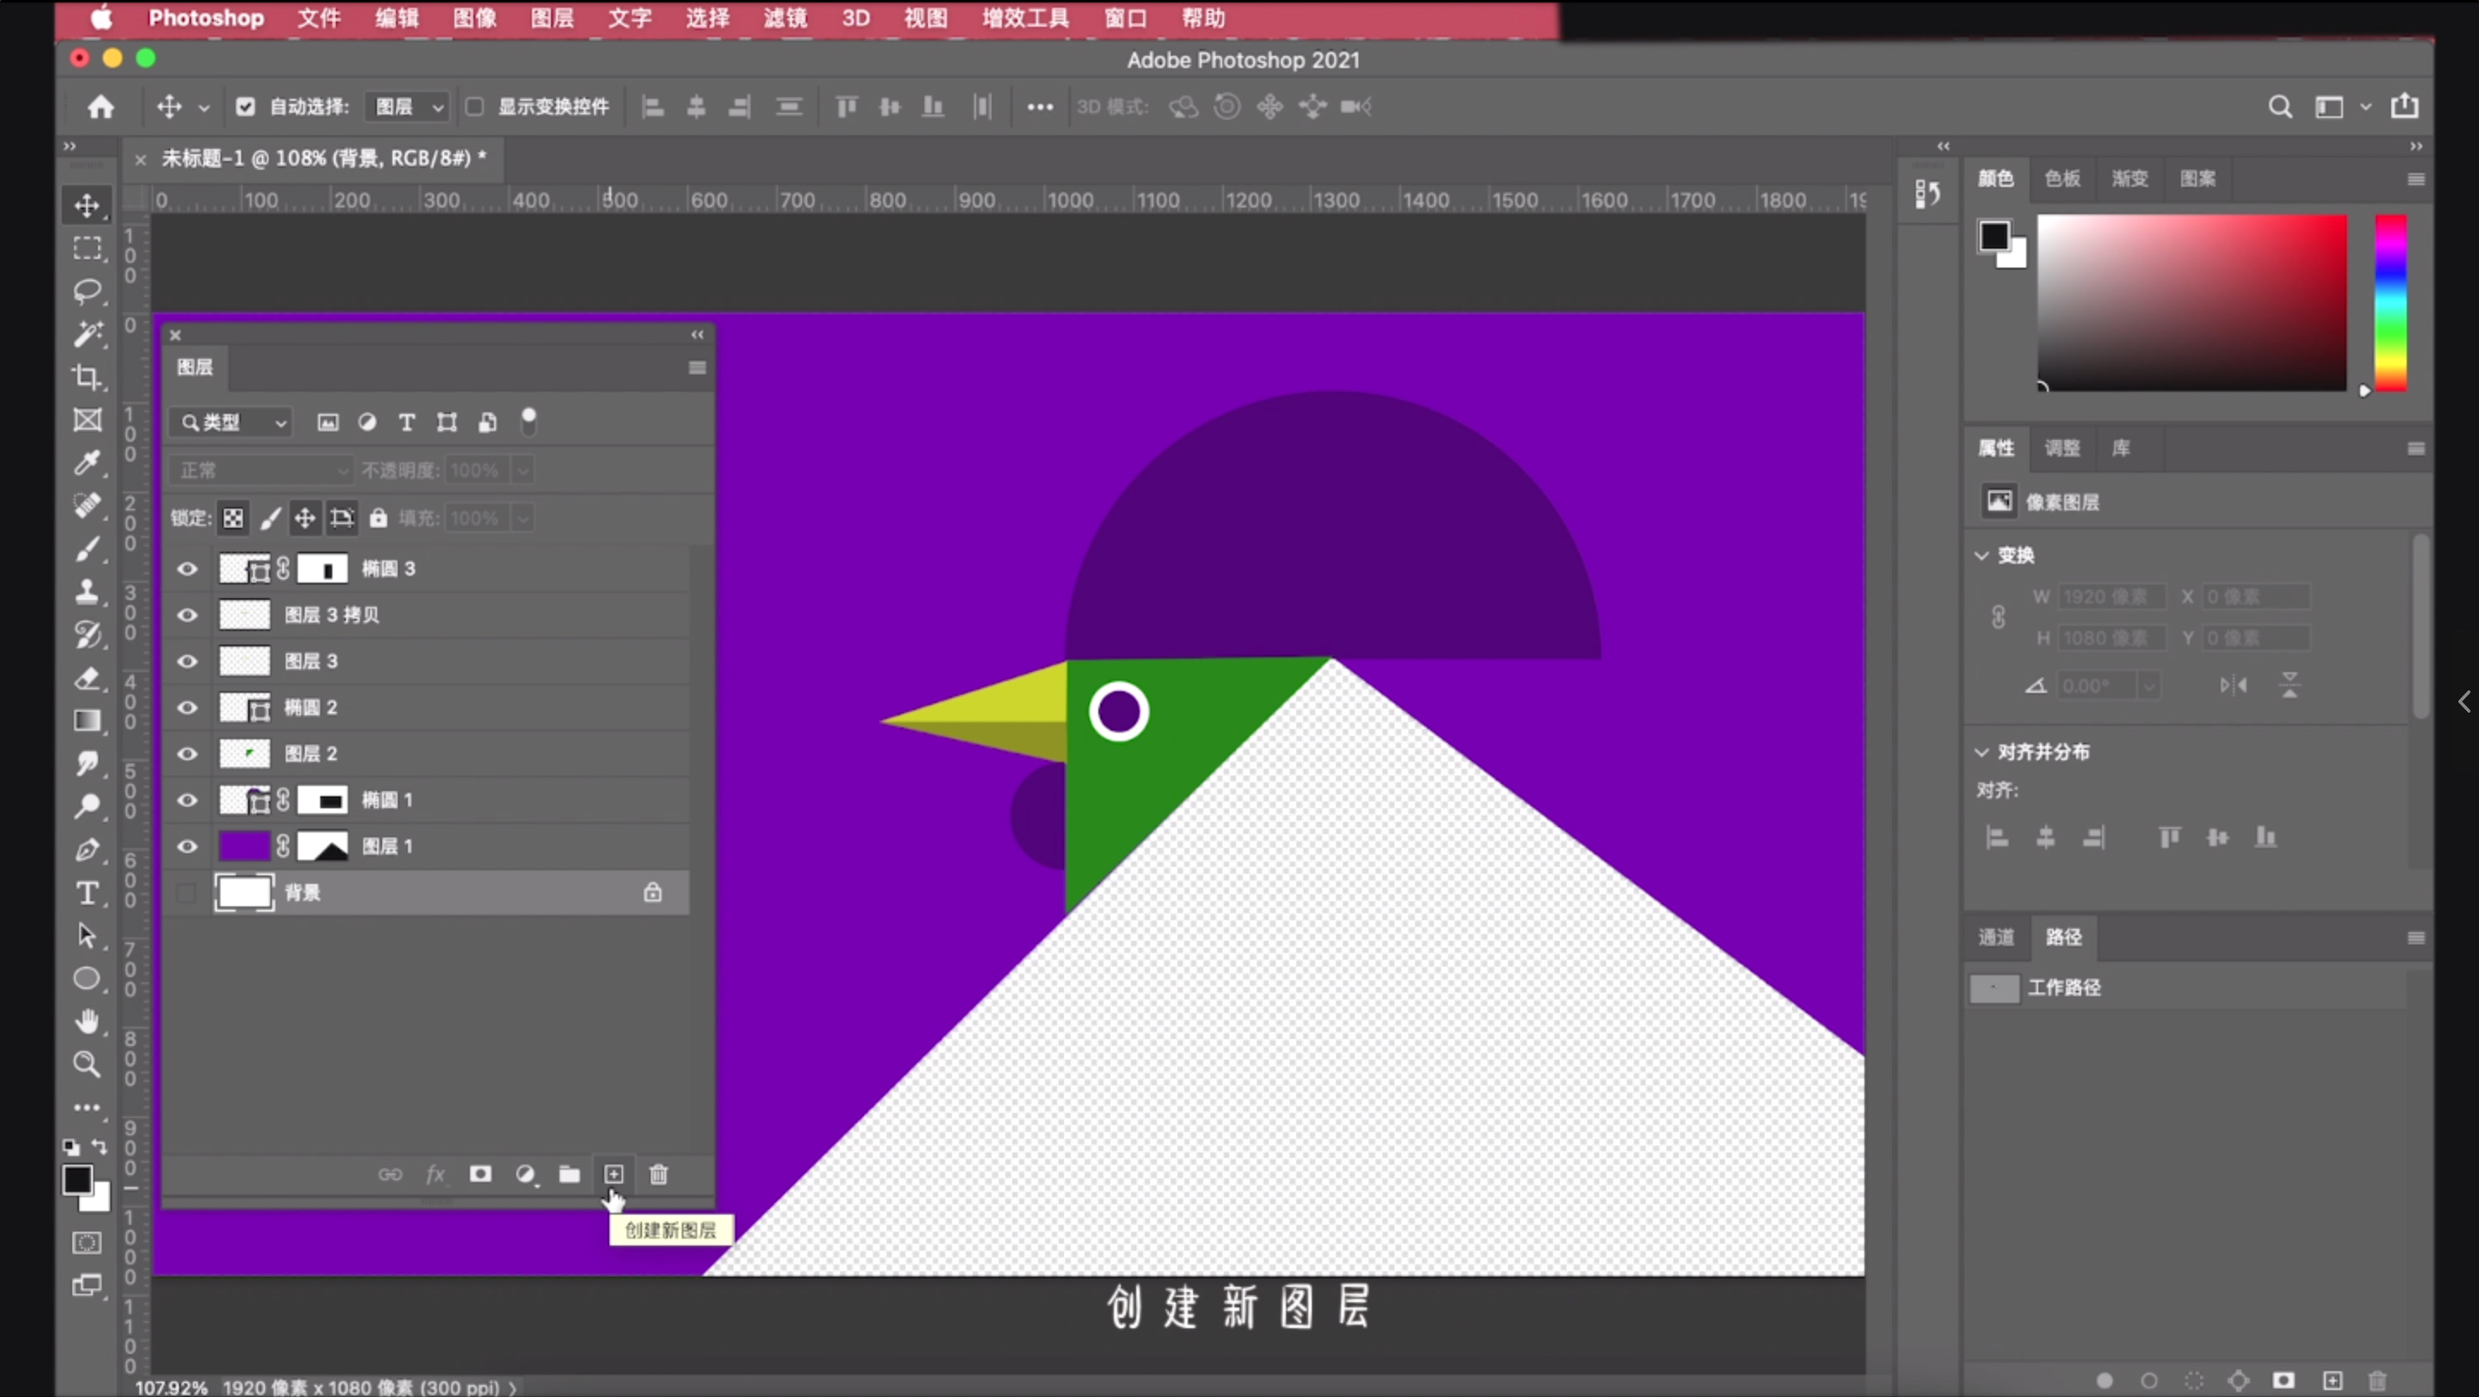The height and width of the screenshot is (1397, 2479).
Task: Select the Horizontal Type tool
Action: [88, 893]
